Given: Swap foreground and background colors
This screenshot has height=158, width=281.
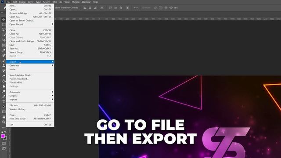Looking at the screenshot, I should pyautogui.click(x=5, y=132).
